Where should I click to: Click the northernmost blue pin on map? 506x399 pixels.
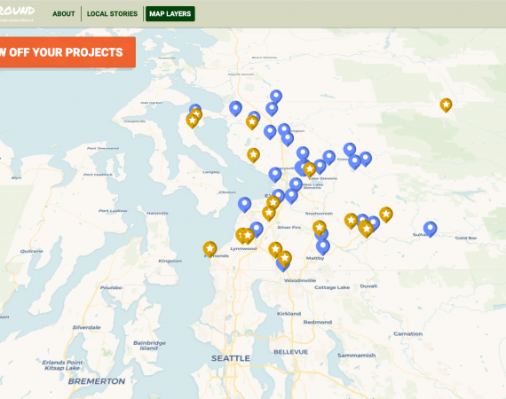276,97
